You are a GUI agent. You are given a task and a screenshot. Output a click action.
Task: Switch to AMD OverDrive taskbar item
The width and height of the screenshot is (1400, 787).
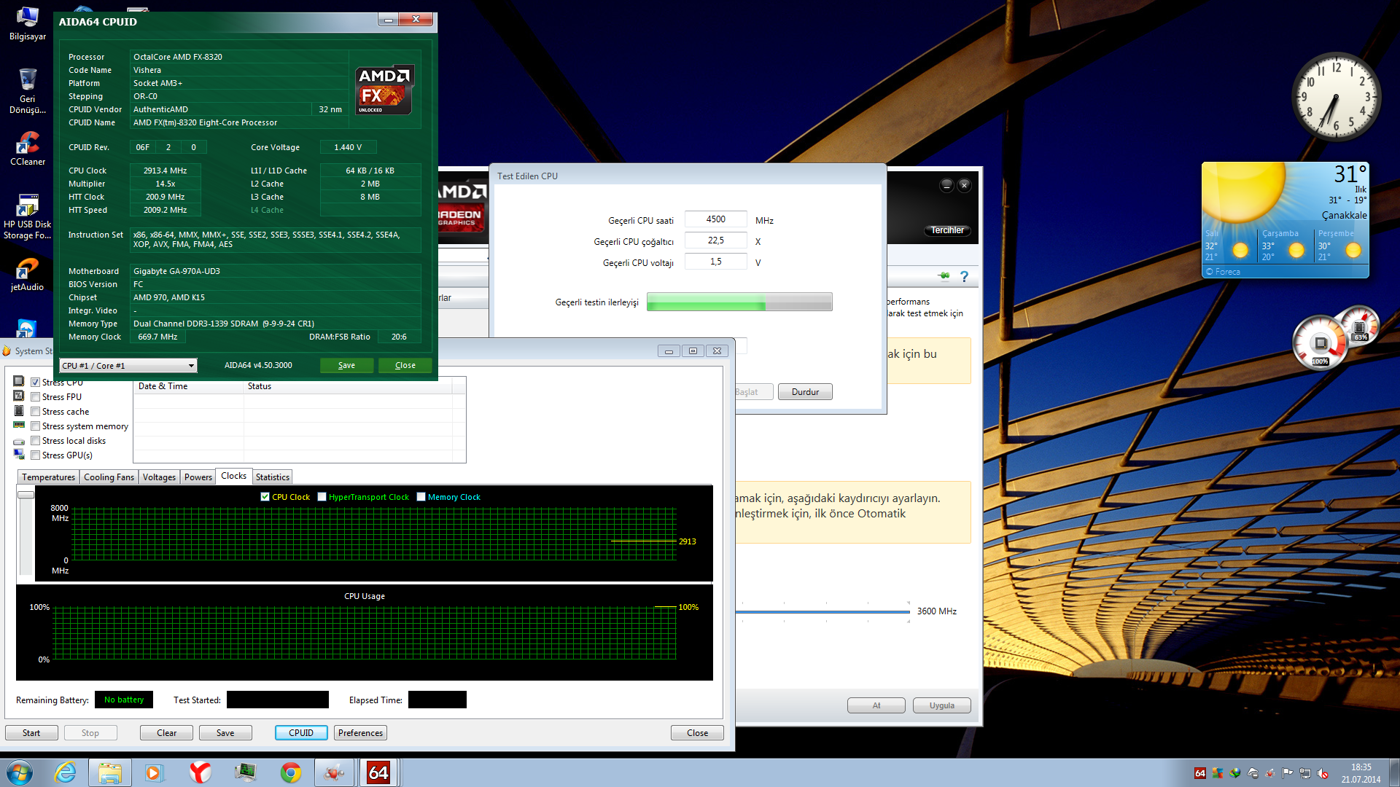tap(335, 772)
